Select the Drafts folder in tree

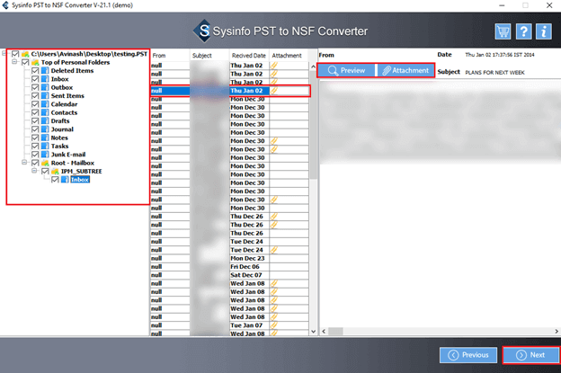click(x=60, y=120)
